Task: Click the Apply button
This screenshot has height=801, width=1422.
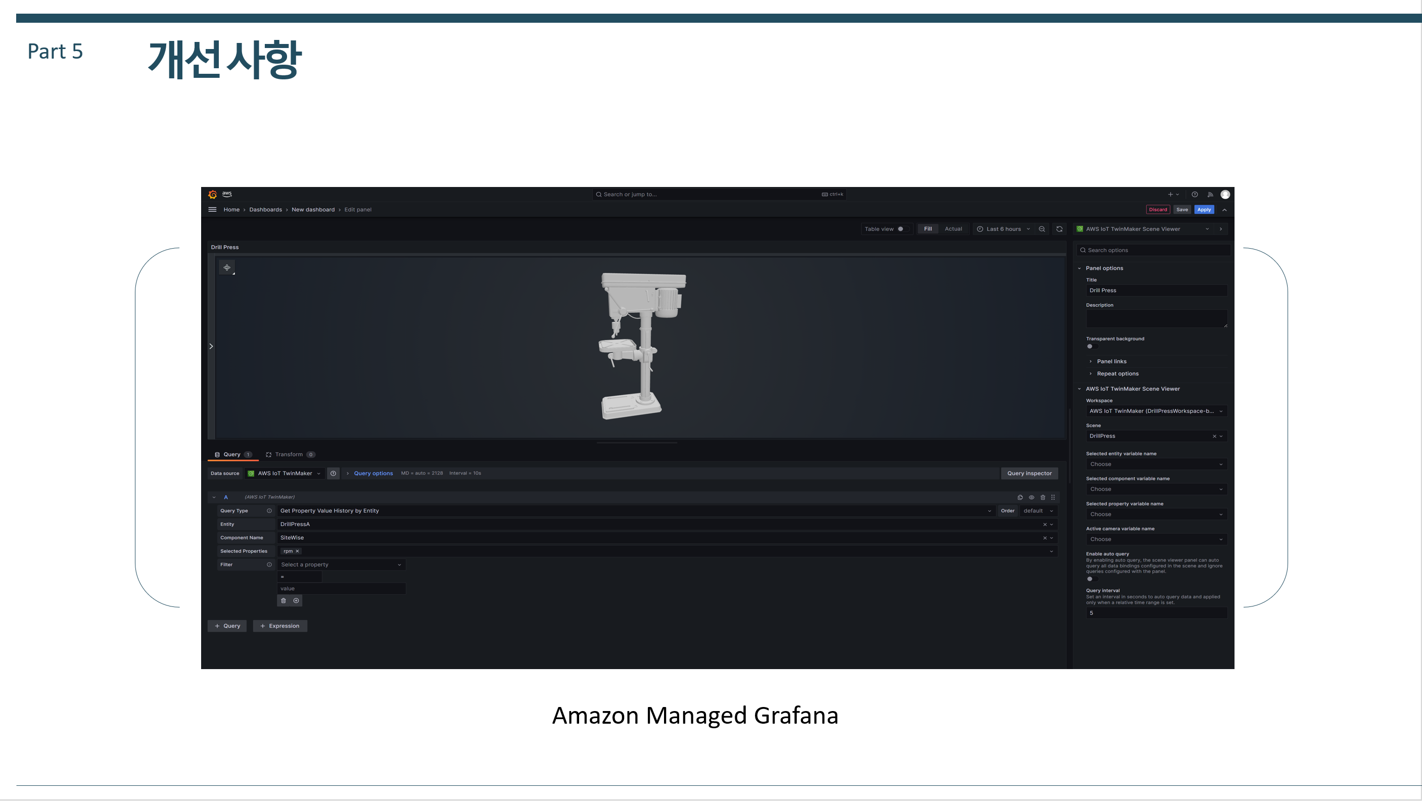Action: pos(1204,210)
